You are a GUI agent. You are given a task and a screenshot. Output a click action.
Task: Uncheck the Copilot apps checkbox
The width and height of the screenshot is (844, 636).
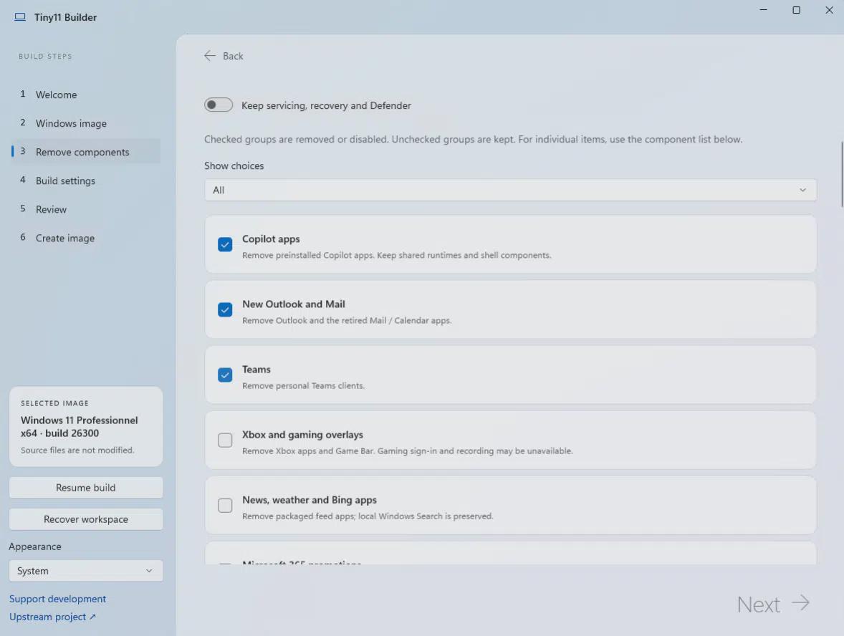point(225,244)
